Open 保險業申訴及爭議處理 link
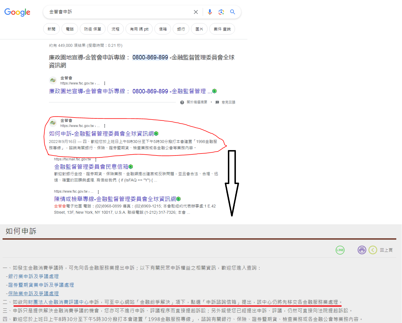Viewport: 402px width, 323px height. (x=33, y=293)
